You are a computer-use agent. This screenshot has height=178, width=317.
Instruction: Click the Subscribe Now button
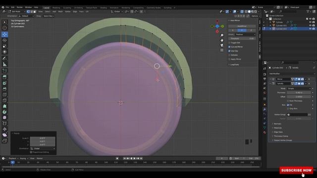[296, 170]
